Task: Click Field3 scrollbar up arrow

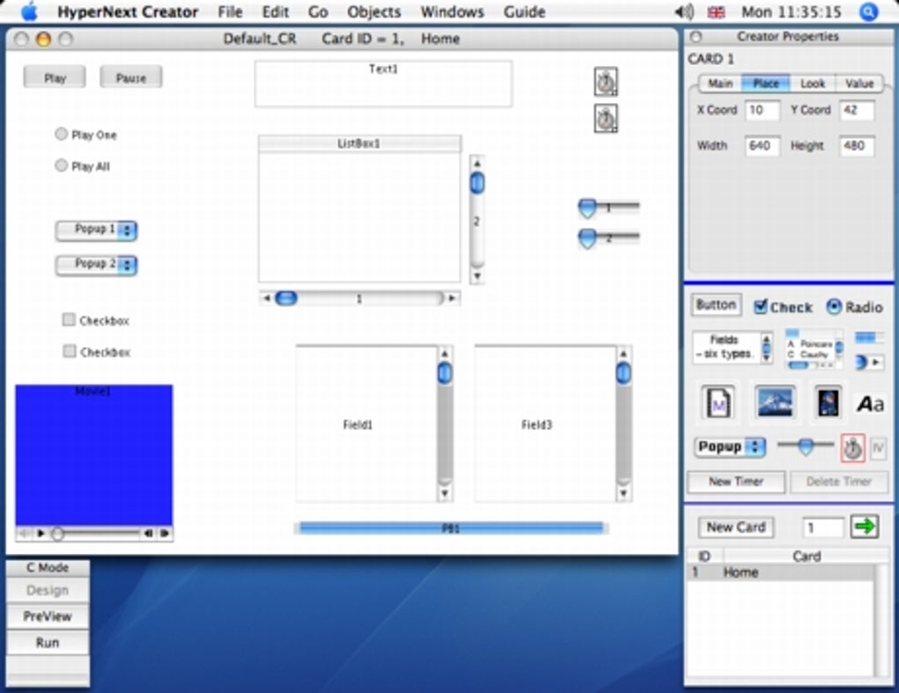Action: coord(623,354)
